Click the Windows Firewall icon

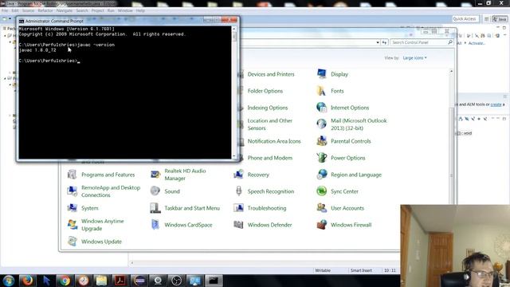point(322,225)
